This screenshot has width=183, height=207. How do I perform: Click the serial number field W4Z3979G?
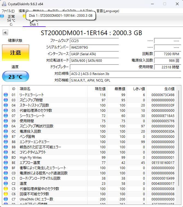pos(94,47)
